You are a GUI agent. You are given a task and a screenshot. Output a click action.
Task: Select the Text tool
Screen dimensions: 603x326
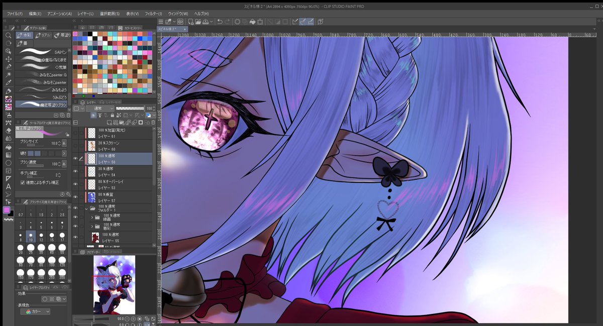coord(8,186)
